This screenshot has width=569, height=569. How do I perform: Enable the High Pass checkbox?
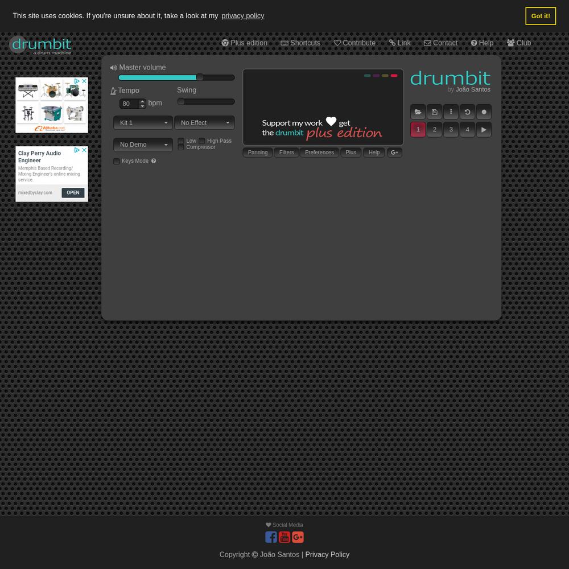point(202,141)
